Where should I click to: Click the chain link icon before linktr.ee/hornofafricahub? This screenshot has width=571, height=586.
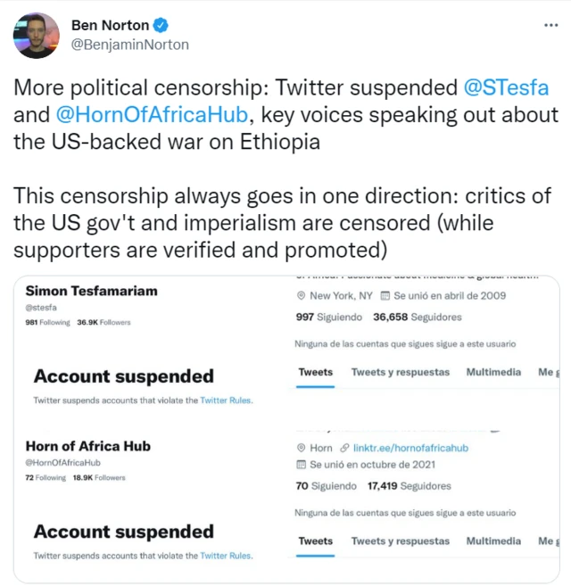[344, 448]
